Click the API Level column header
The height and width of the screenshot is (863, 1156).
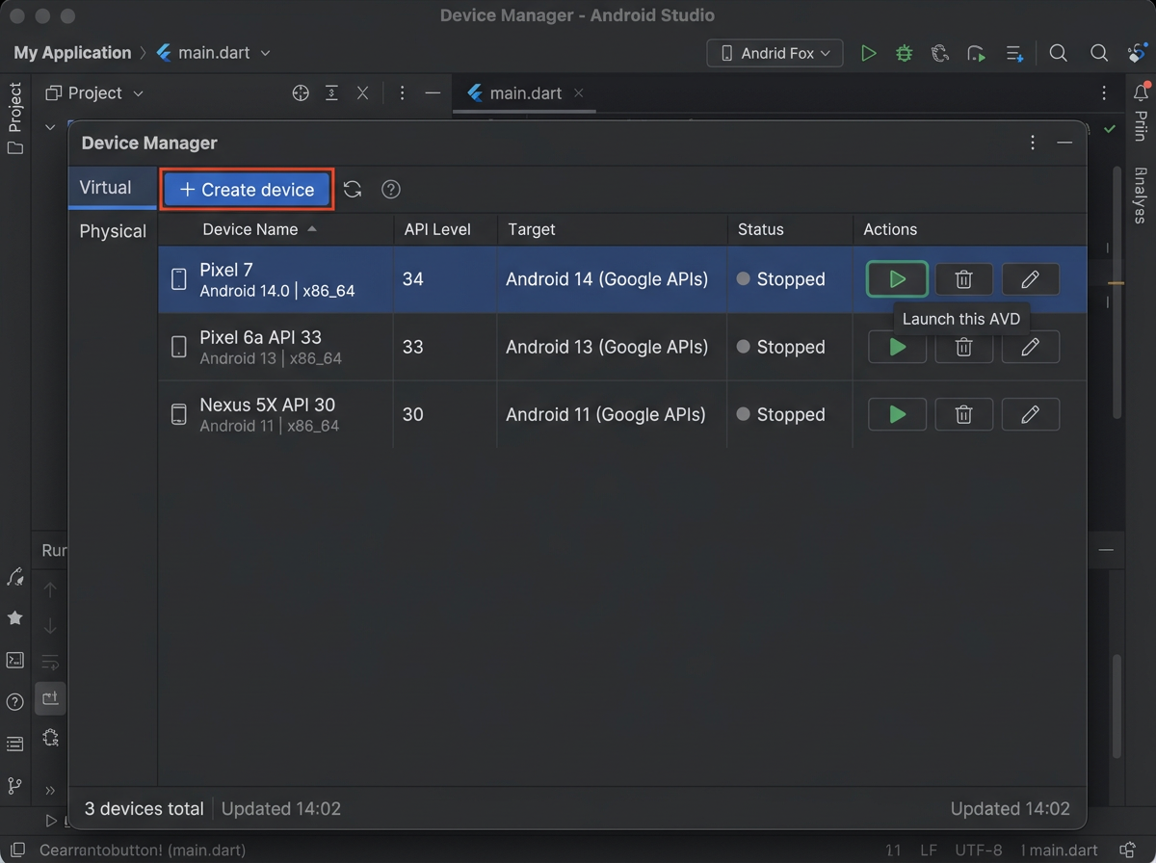437,229
